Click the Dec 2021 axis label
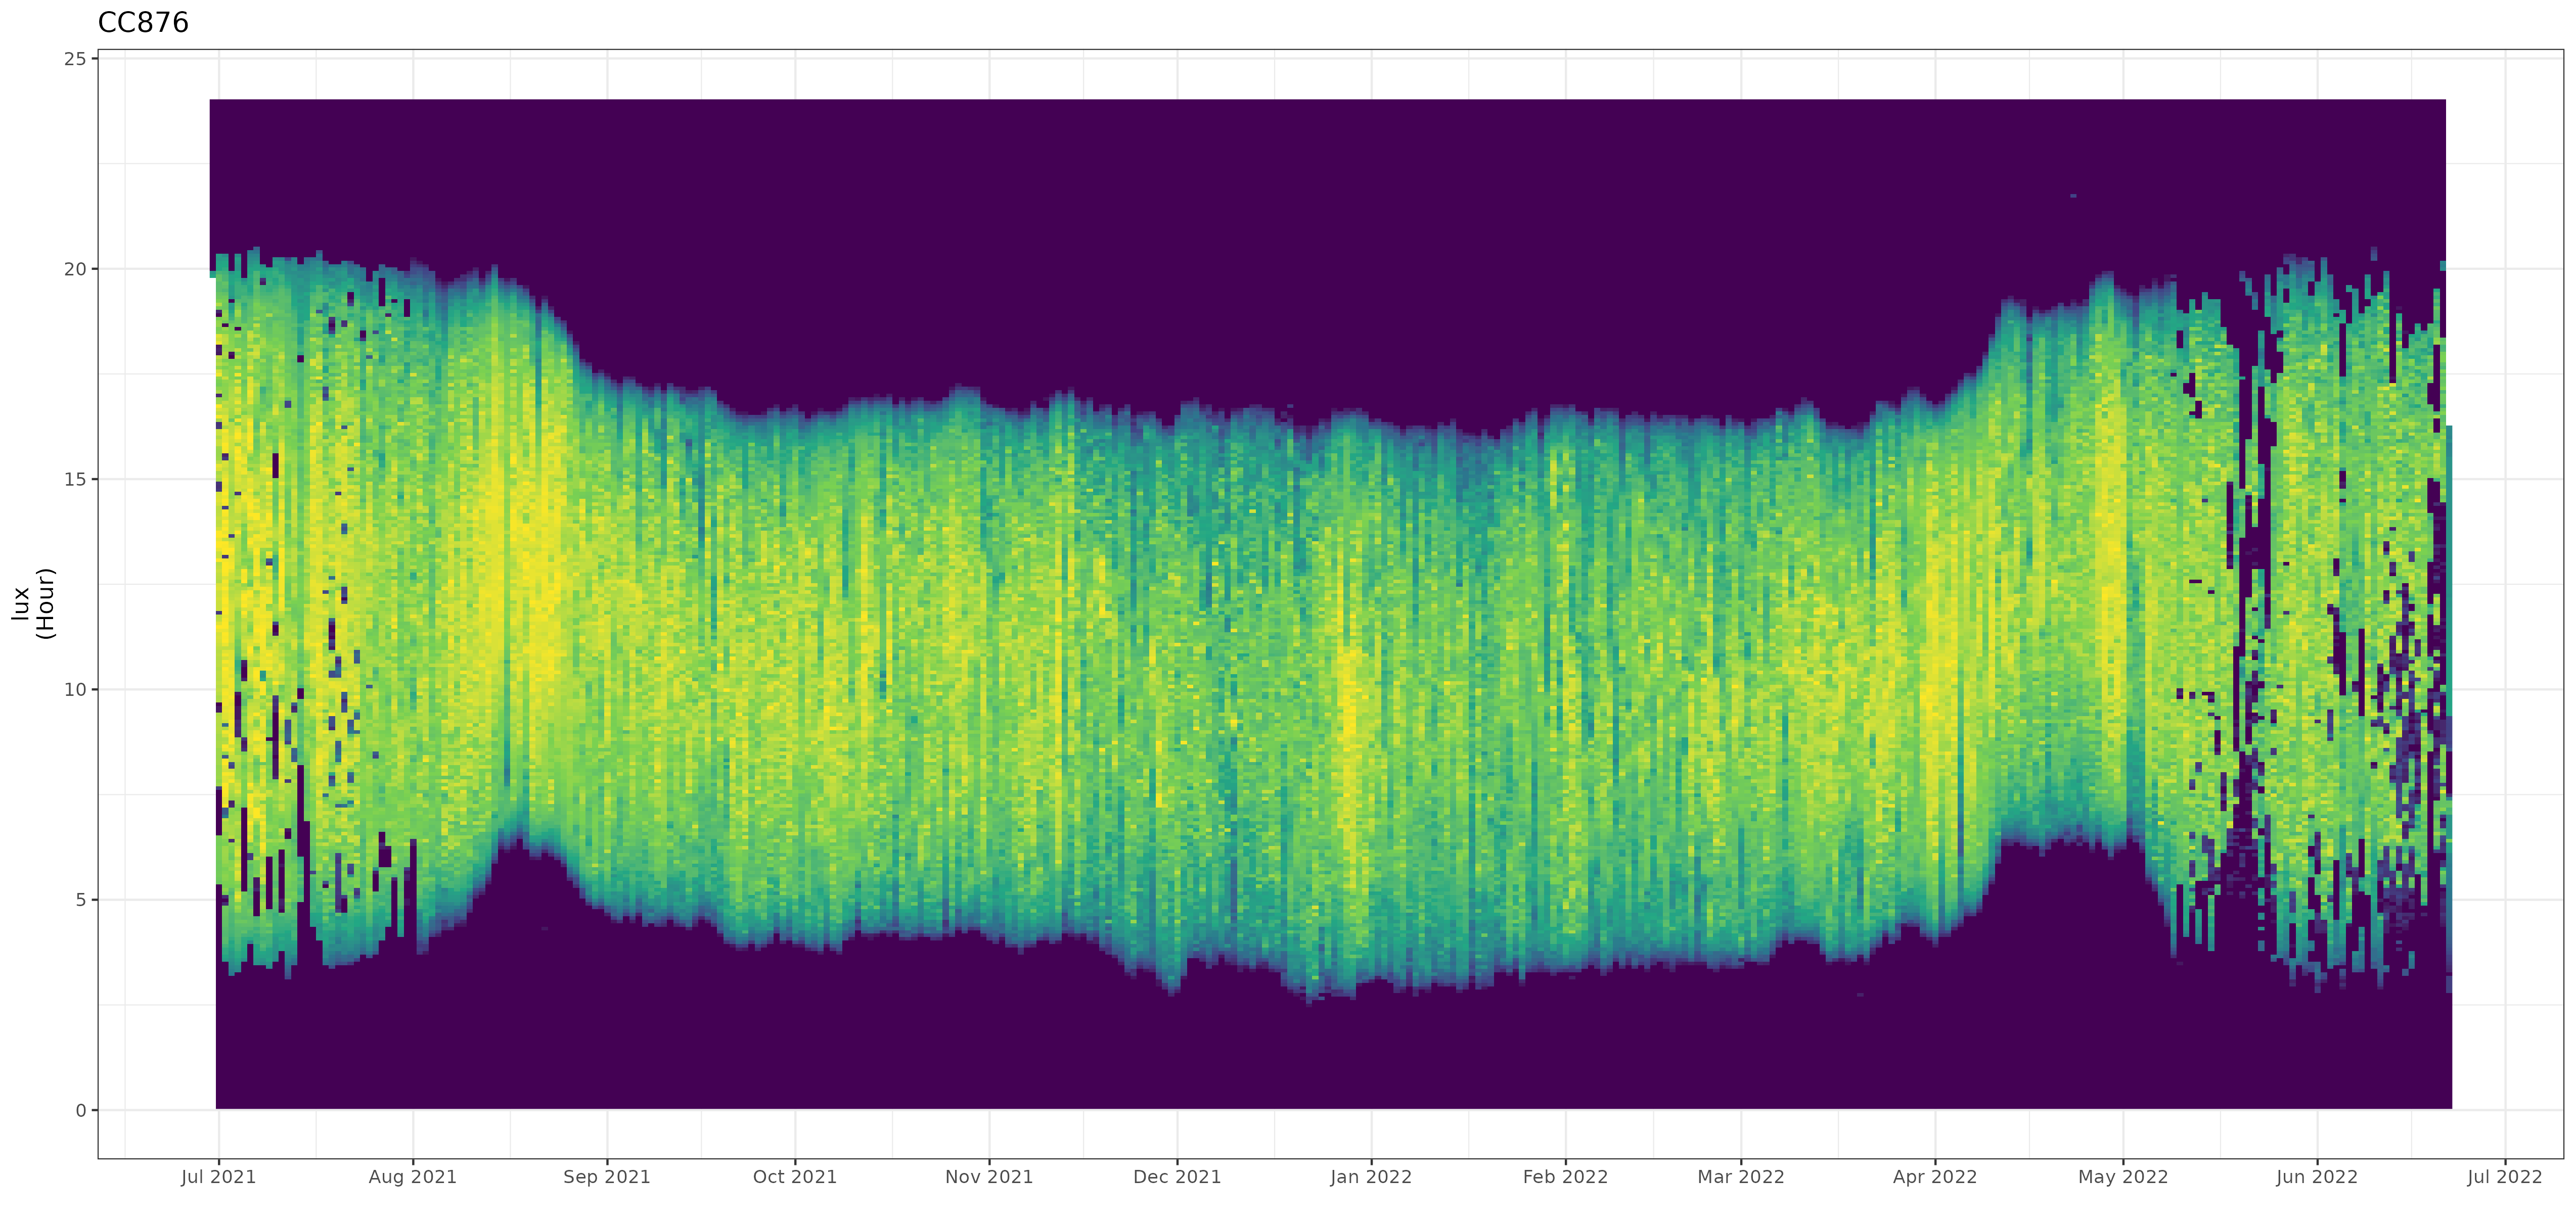 tap(1177, 1177)
